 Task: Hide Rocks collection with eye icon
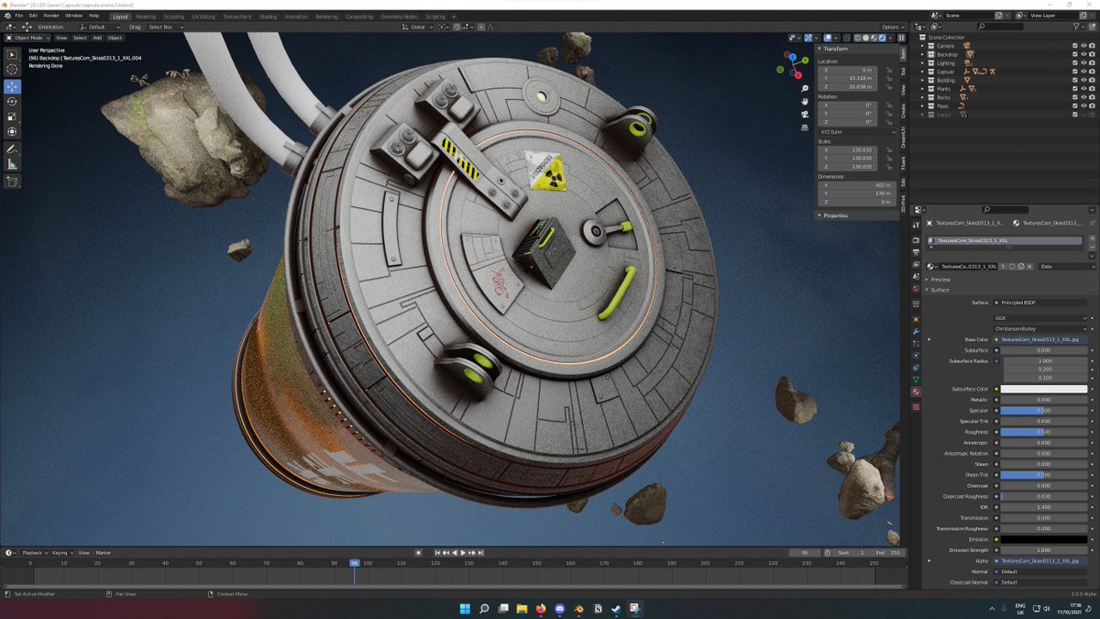tap(1083, 97)
